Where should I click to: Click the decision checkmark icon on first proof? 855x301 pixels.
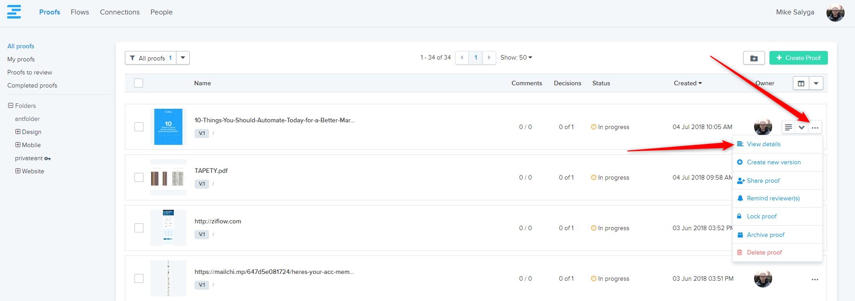[802, 127]
